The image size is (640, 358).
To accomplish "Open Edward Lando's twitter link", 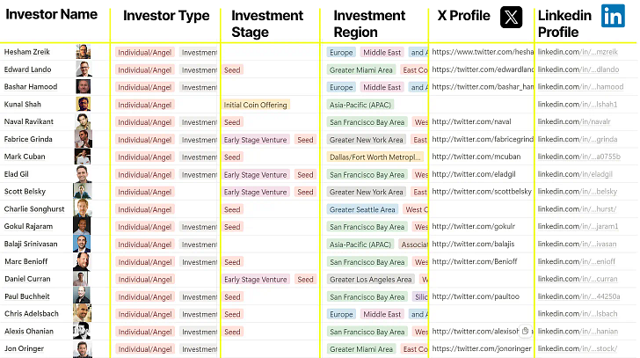I will coord(483,69).
